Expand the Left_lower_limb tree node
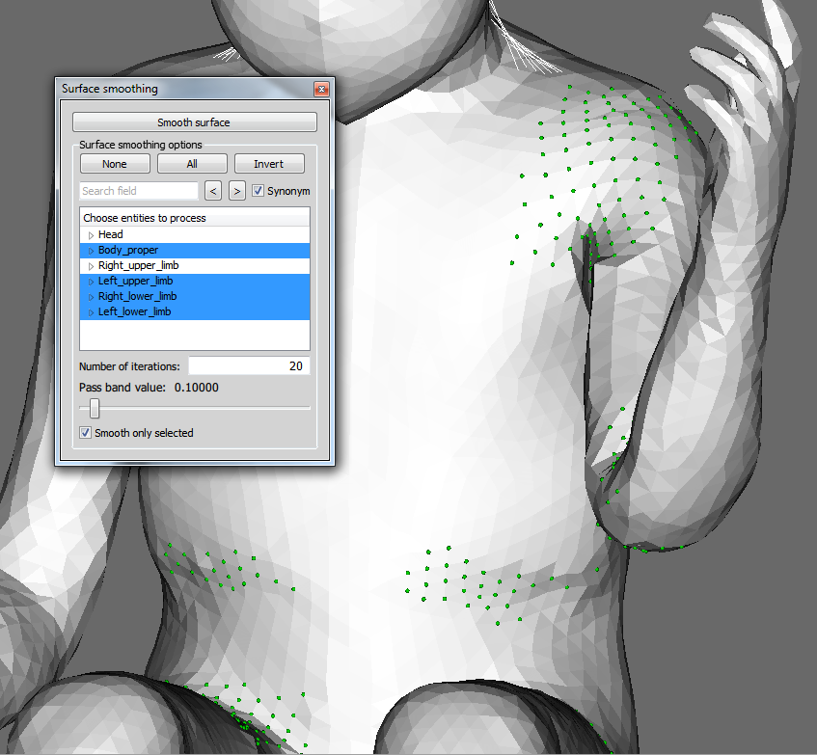 pyautogui.click(x=91, y=312)
